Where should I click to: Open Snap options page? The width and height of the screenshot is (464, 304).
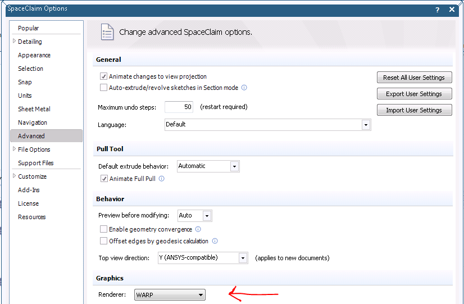coord(25,82)
